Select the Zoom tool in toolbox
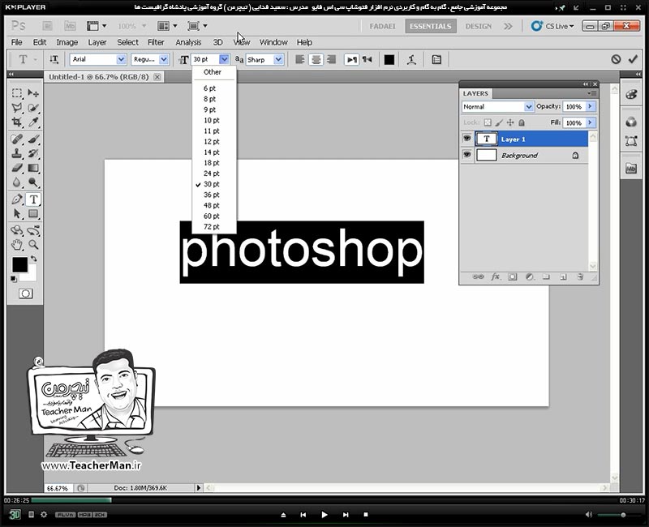This screenshot has width=649, height=527. [x=33, y=245]
